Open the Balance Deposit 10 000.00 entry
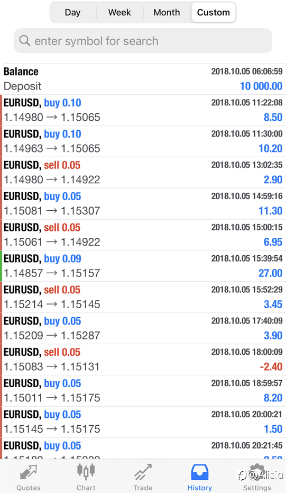 (x=143, y=79)
